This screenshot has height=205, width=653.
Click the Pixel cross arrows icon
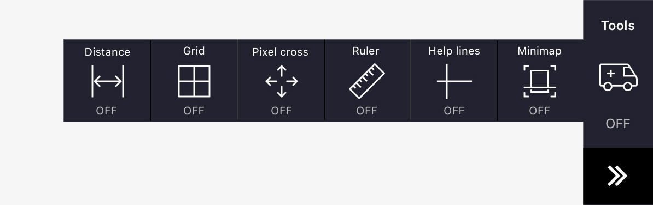coord(282,81)
